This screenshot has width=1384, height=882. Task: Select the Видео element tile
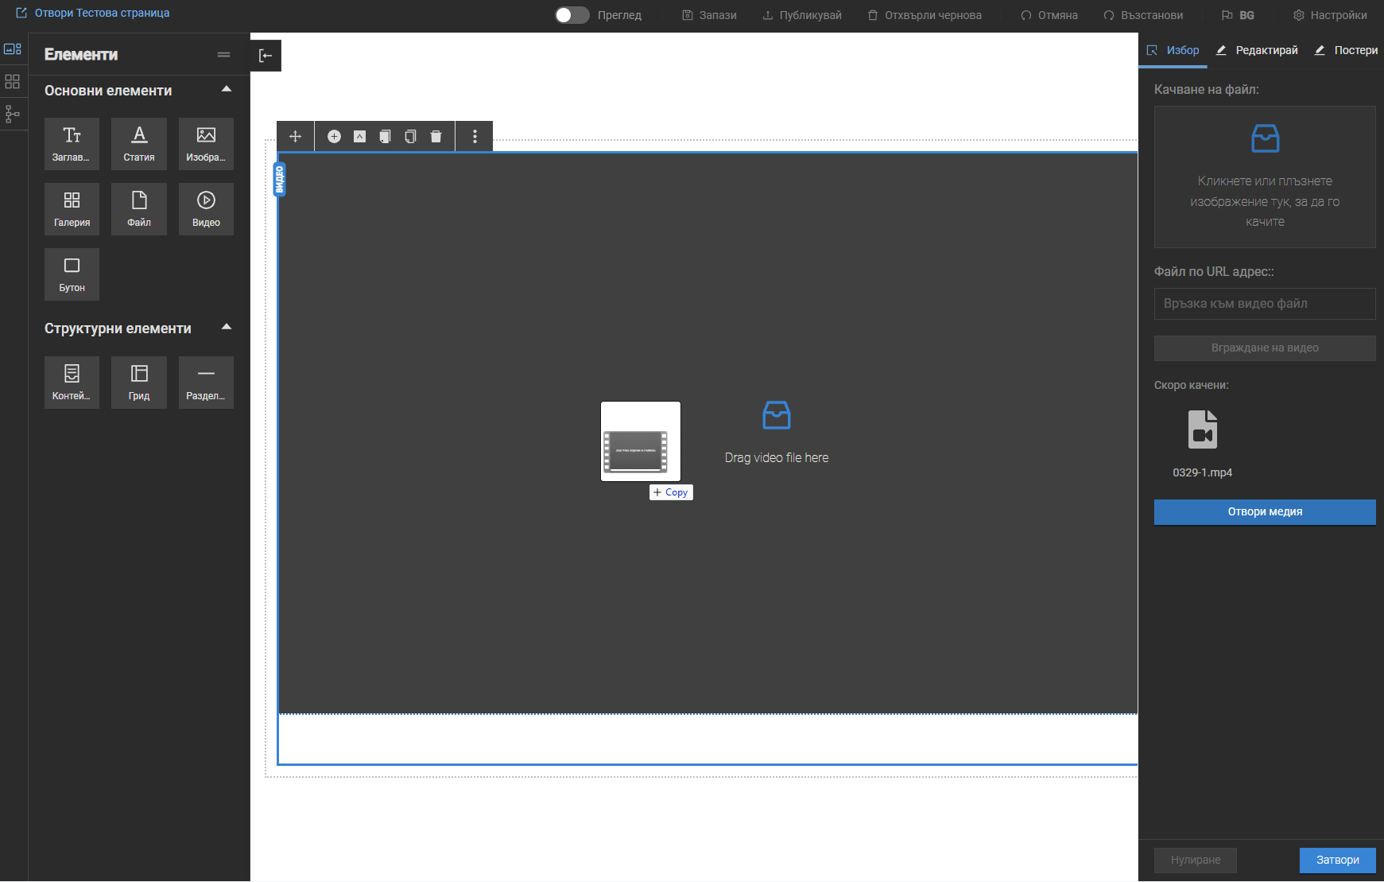(x=206, y=208)
